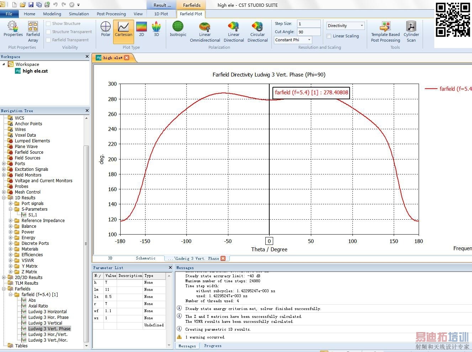
Task: Open Template Based Post Processing
Action: pos(385,31)
